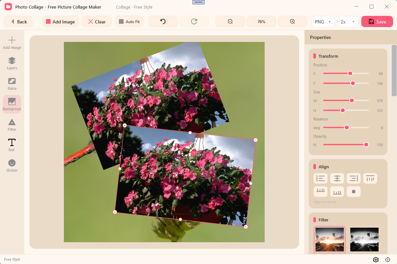Click the rotate handle on selected image

(115, 212)
